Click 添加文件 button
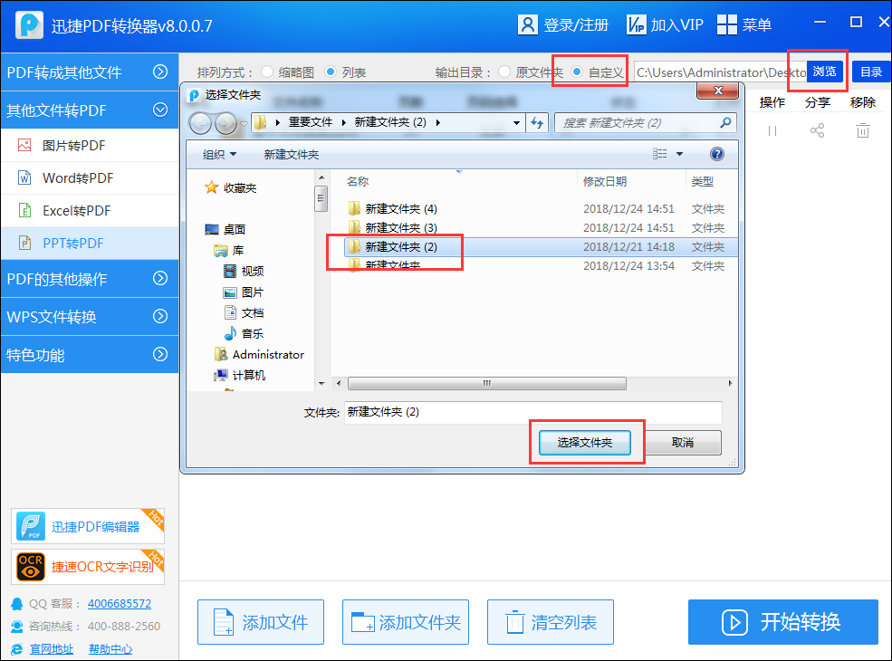 261,622
